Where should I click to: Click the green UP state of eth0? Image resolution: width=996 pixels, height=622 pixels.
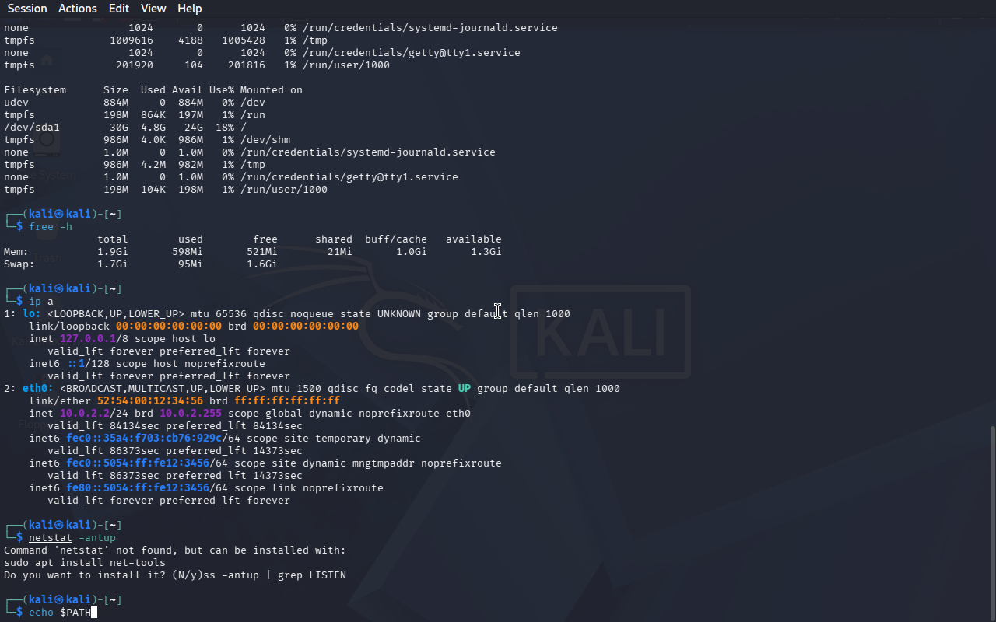click(x=464, y=389)
